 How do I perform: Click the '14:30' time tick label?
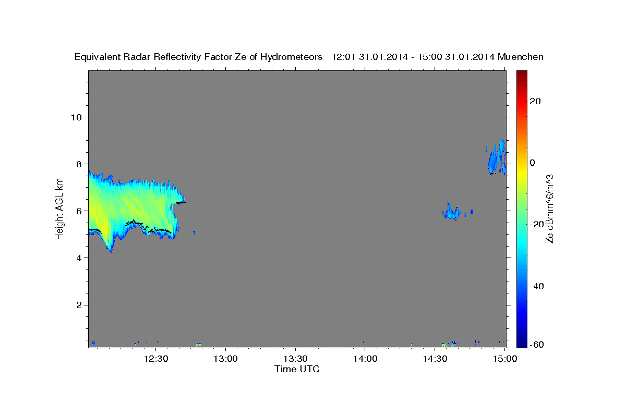pyautogui.click(x=435, y=359)
